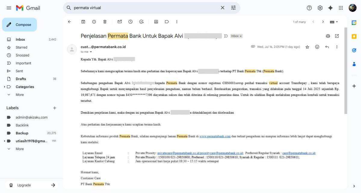Toggle the importance marker beside the subject
The width and height of the screenshot is (361, 193).
point(226,36)
